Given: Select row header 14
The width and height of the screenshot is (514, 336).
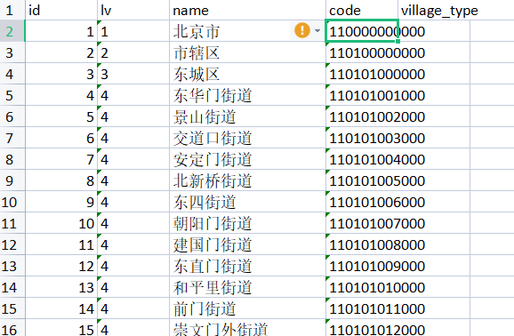Looking at the screenshot, I should (x=12, y=287).
